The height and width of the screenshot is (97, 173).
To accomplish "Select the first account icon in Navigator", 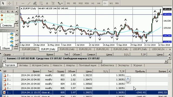I will pos(12,34).
